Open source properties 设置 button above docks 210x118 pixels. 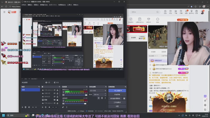tap(48, 83)
